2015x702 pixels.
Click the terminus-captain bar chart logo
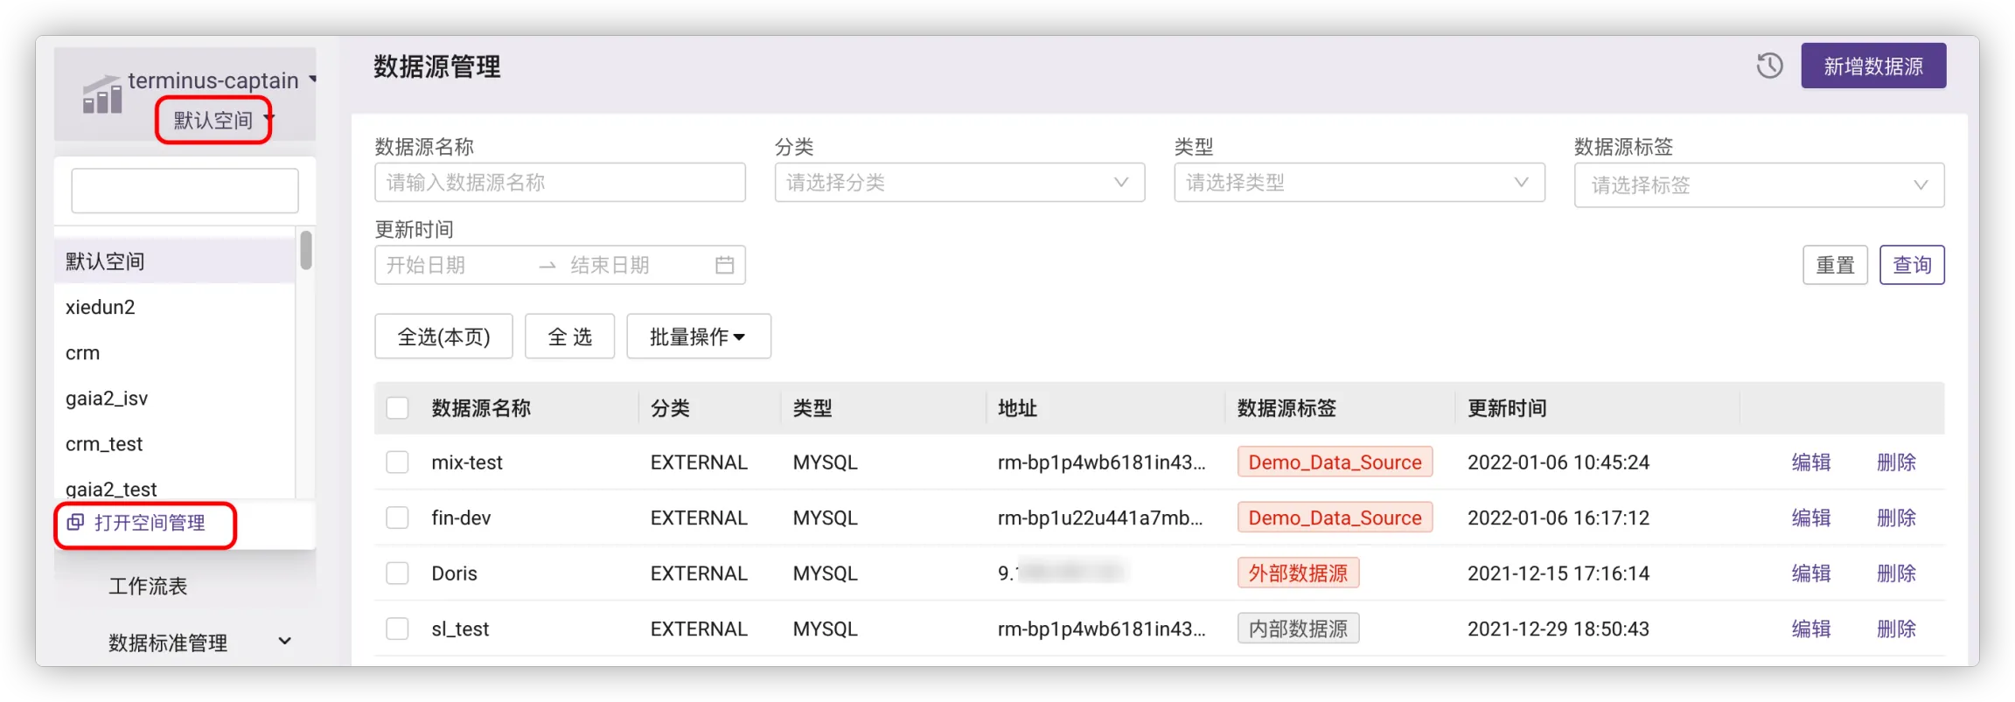[102, 95]
